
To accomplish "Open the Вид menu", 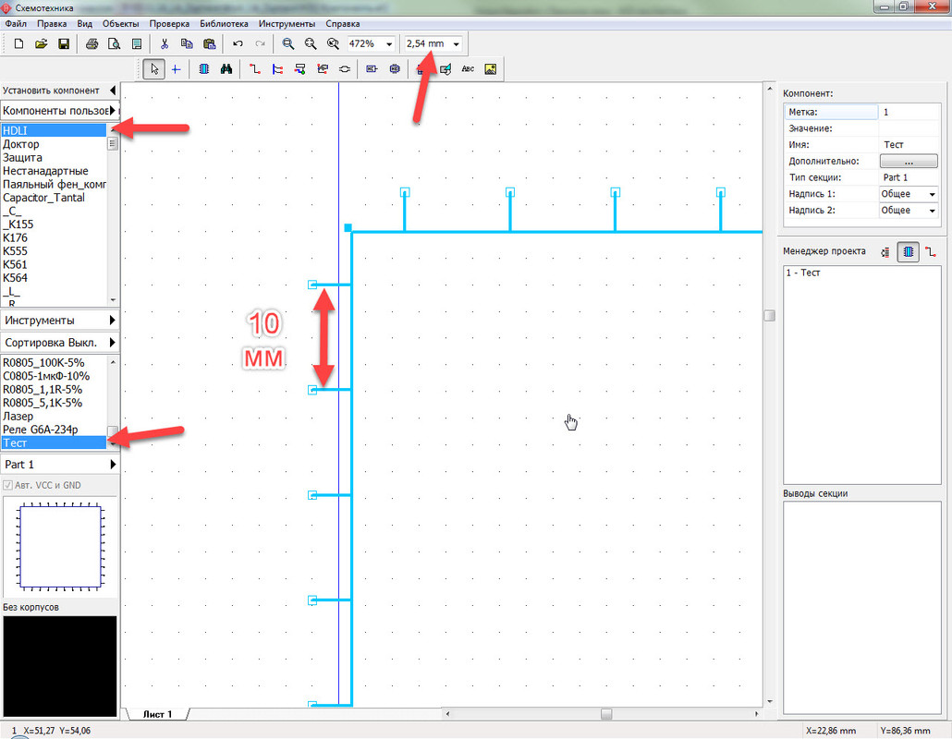I will click(84, 24).
